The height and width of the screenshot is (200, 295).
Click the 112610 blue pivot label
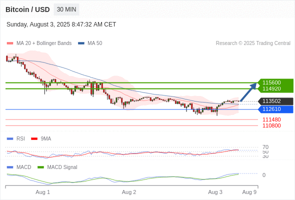pos(276,109)
